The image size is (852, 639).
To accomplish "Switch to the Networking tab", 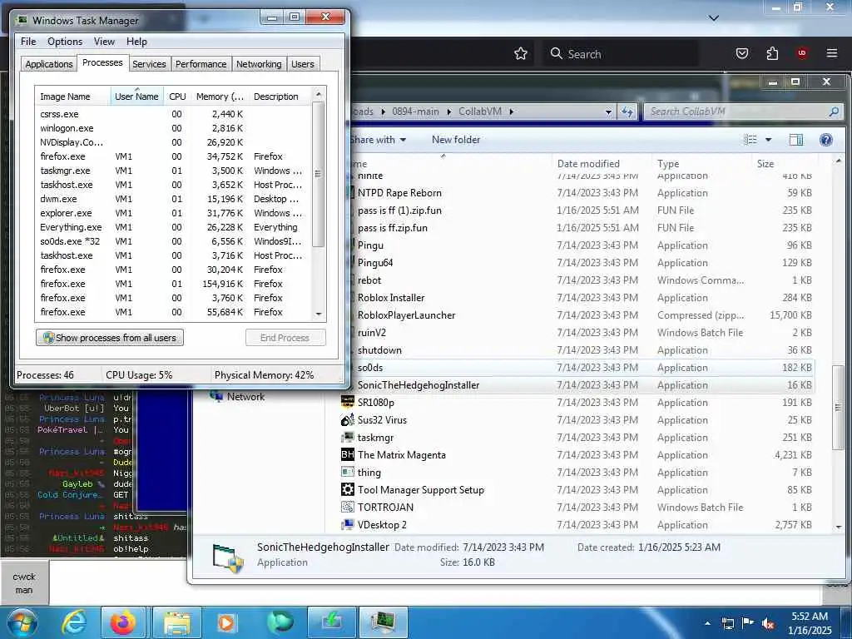I will [x=259, y=64].
